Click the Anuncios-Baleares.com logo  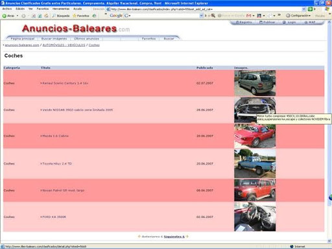(76, 29)
